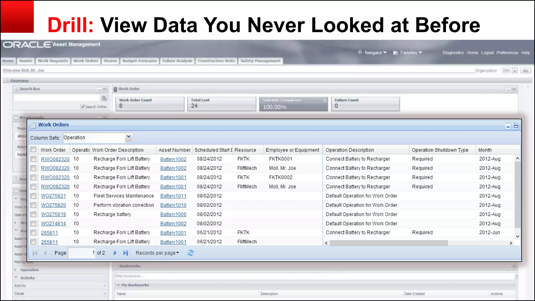Toggle the Search Within checkbox

click(83, 107)
